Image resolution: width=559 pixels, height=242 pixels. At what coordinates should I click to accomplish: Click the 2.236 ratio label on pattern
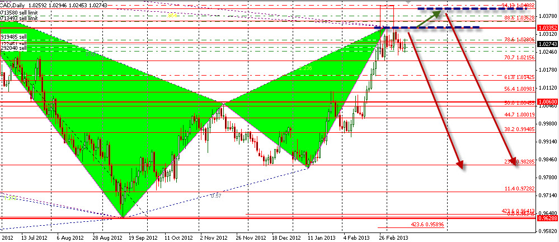pyautogui.click(x=304, y=68)
